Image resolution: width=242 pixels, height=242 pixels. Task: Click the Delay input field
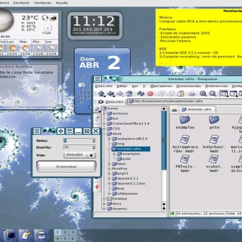click(77, 141)
